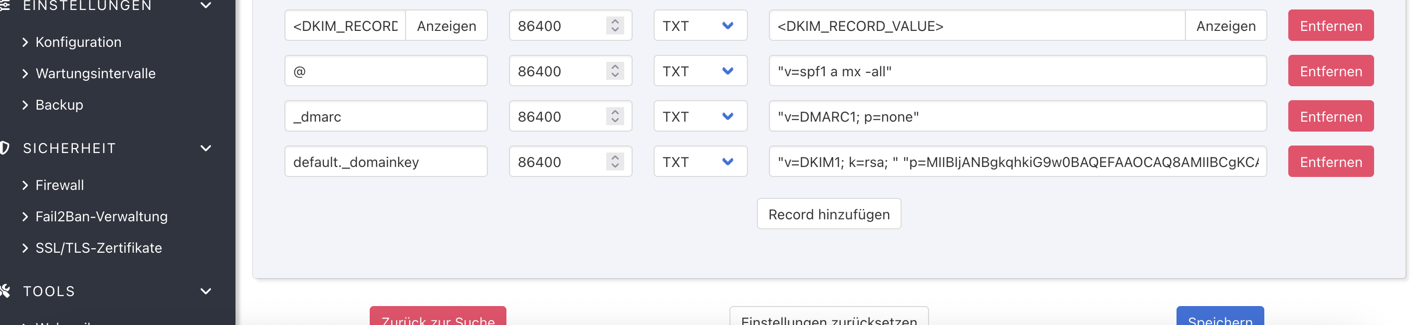Open record type dropdown for default._domainkey row
This screenshot has height=325, width=1417.
pyautogui.click(x=700, y=162)
